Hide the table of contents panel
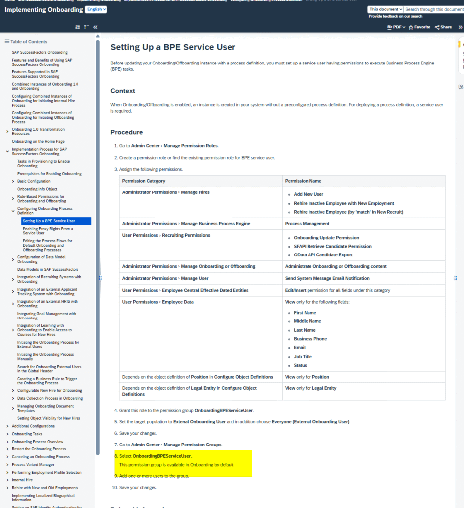The image size is (464, 508). [x=95, y=27]
